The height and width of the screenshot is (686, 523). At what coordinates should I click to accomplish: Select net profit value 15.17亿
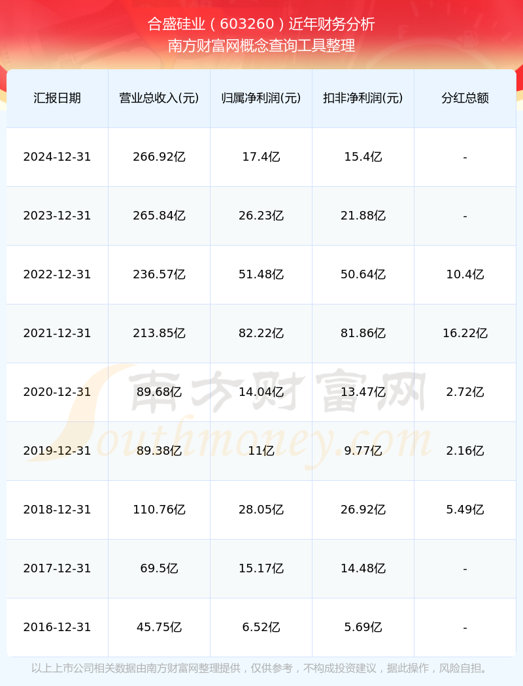261,568
